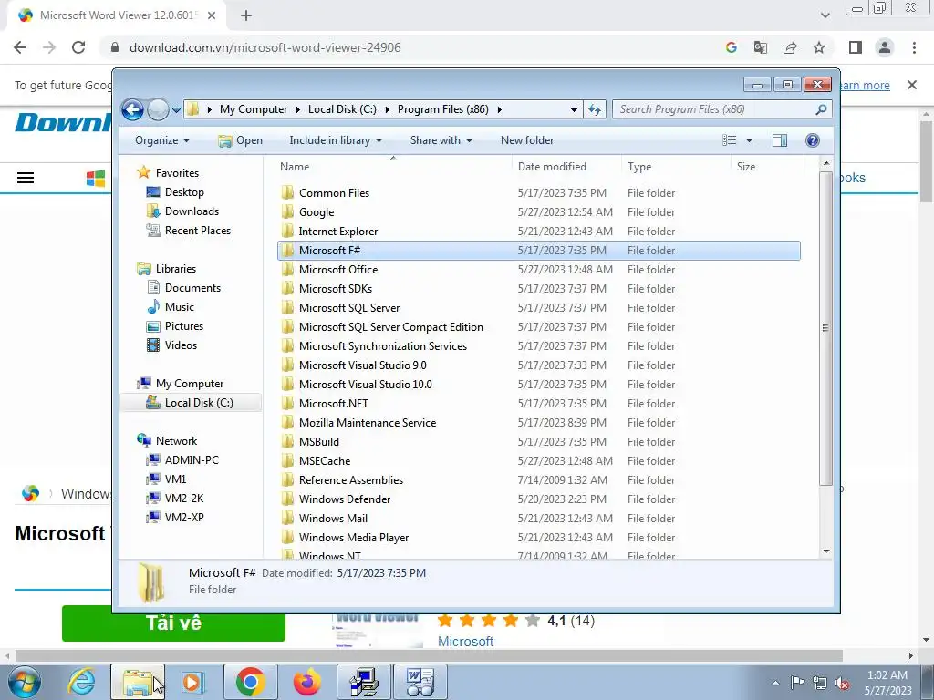The image size is (934, 700).
Task: Select the Internet Explorer folder icon
Action: point(287,231)
